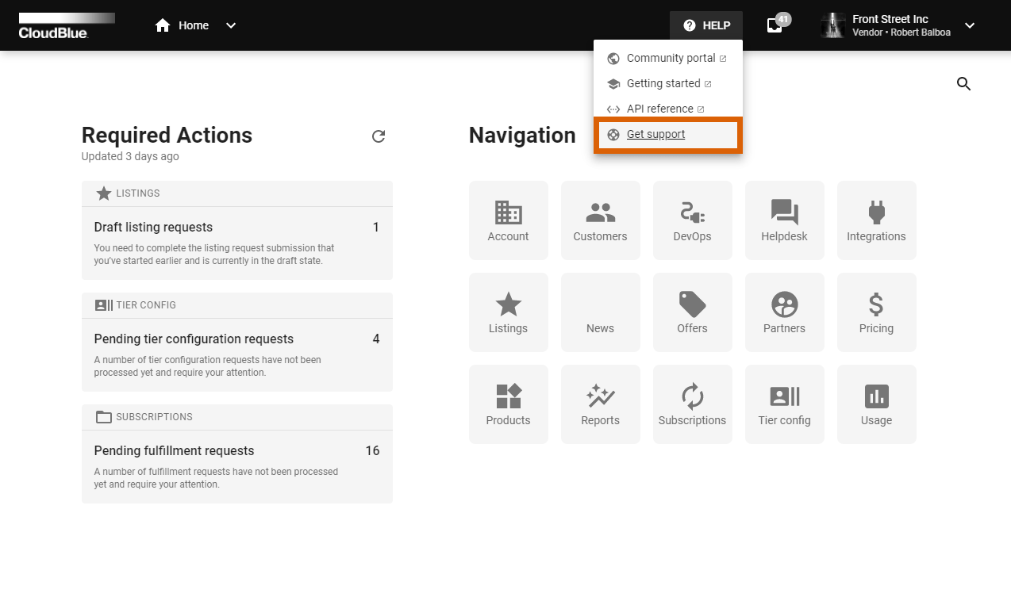Screen dimensions: 1011x601
Task: Refresh the Required Actions list
Action: point(379,136)
